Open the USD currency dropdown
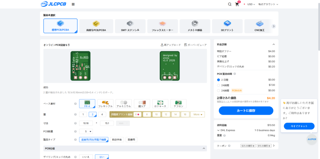 [x=251, y=4]
